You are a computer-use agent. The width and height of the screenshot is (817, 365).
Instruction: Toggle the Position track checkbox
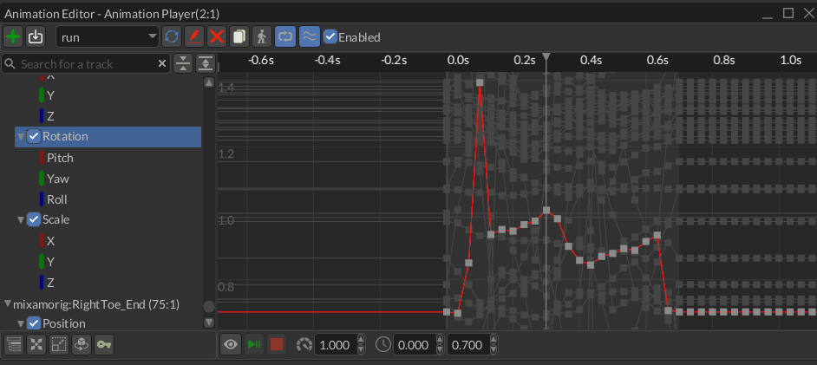33,323
